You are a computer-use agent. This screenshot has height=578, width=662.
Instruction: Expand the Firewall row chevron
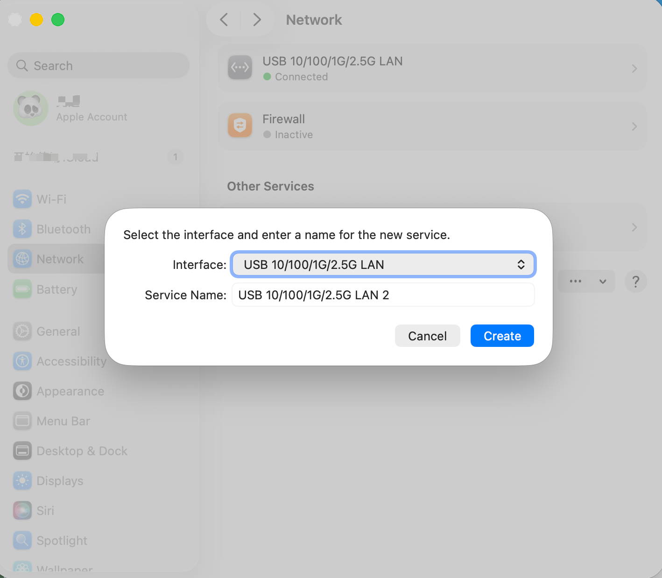(634, 127)
